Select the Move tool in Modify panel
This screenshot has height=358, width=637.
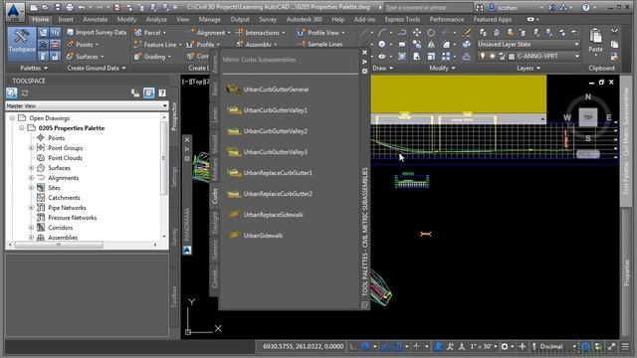pyautogui.click(x=417, y=33)
